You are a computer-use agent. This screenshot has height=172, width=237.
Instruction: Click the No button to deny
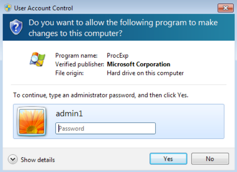210,159
